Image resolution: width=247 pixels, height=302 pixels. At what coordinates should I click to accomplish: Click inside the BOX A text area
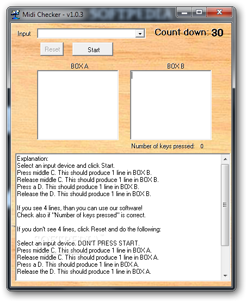pyautogui.click(x=78, y=105)
